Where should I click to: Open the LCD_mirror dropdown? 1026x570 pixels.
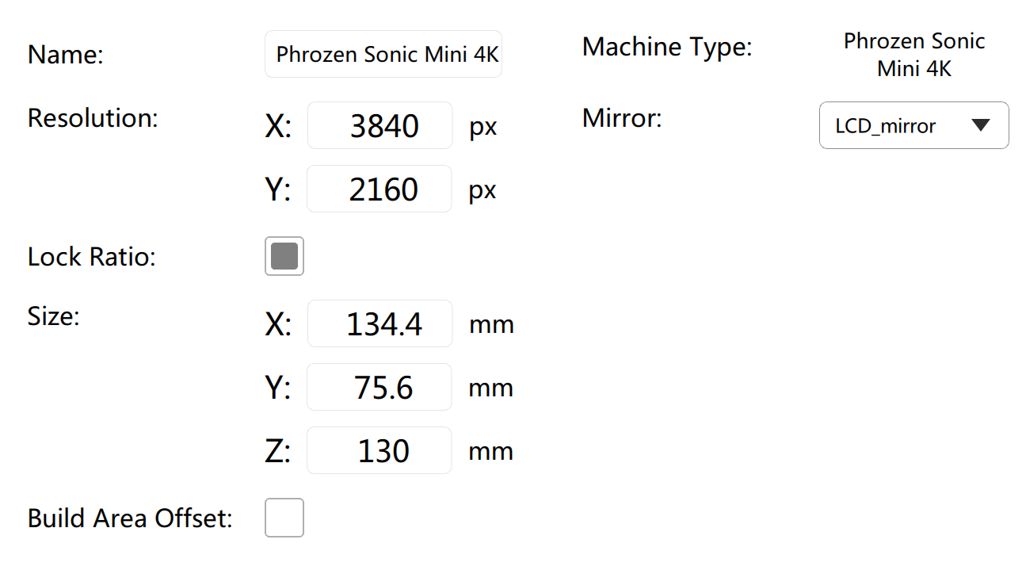pos(913,126)
